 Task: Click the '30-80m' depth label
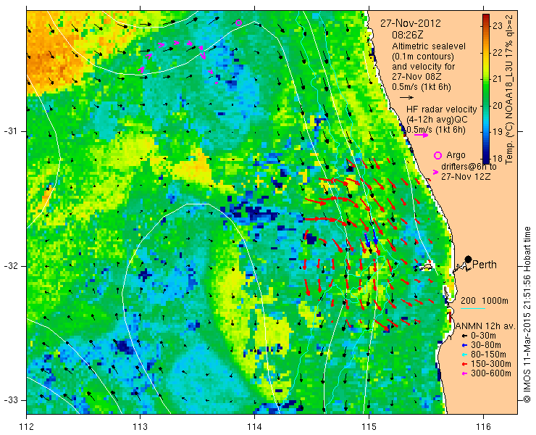[x=486, y=345]
